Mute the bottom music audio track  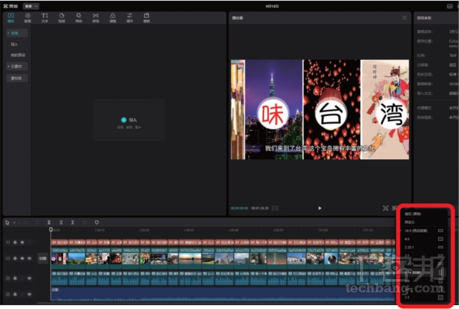tap(29, 294)
